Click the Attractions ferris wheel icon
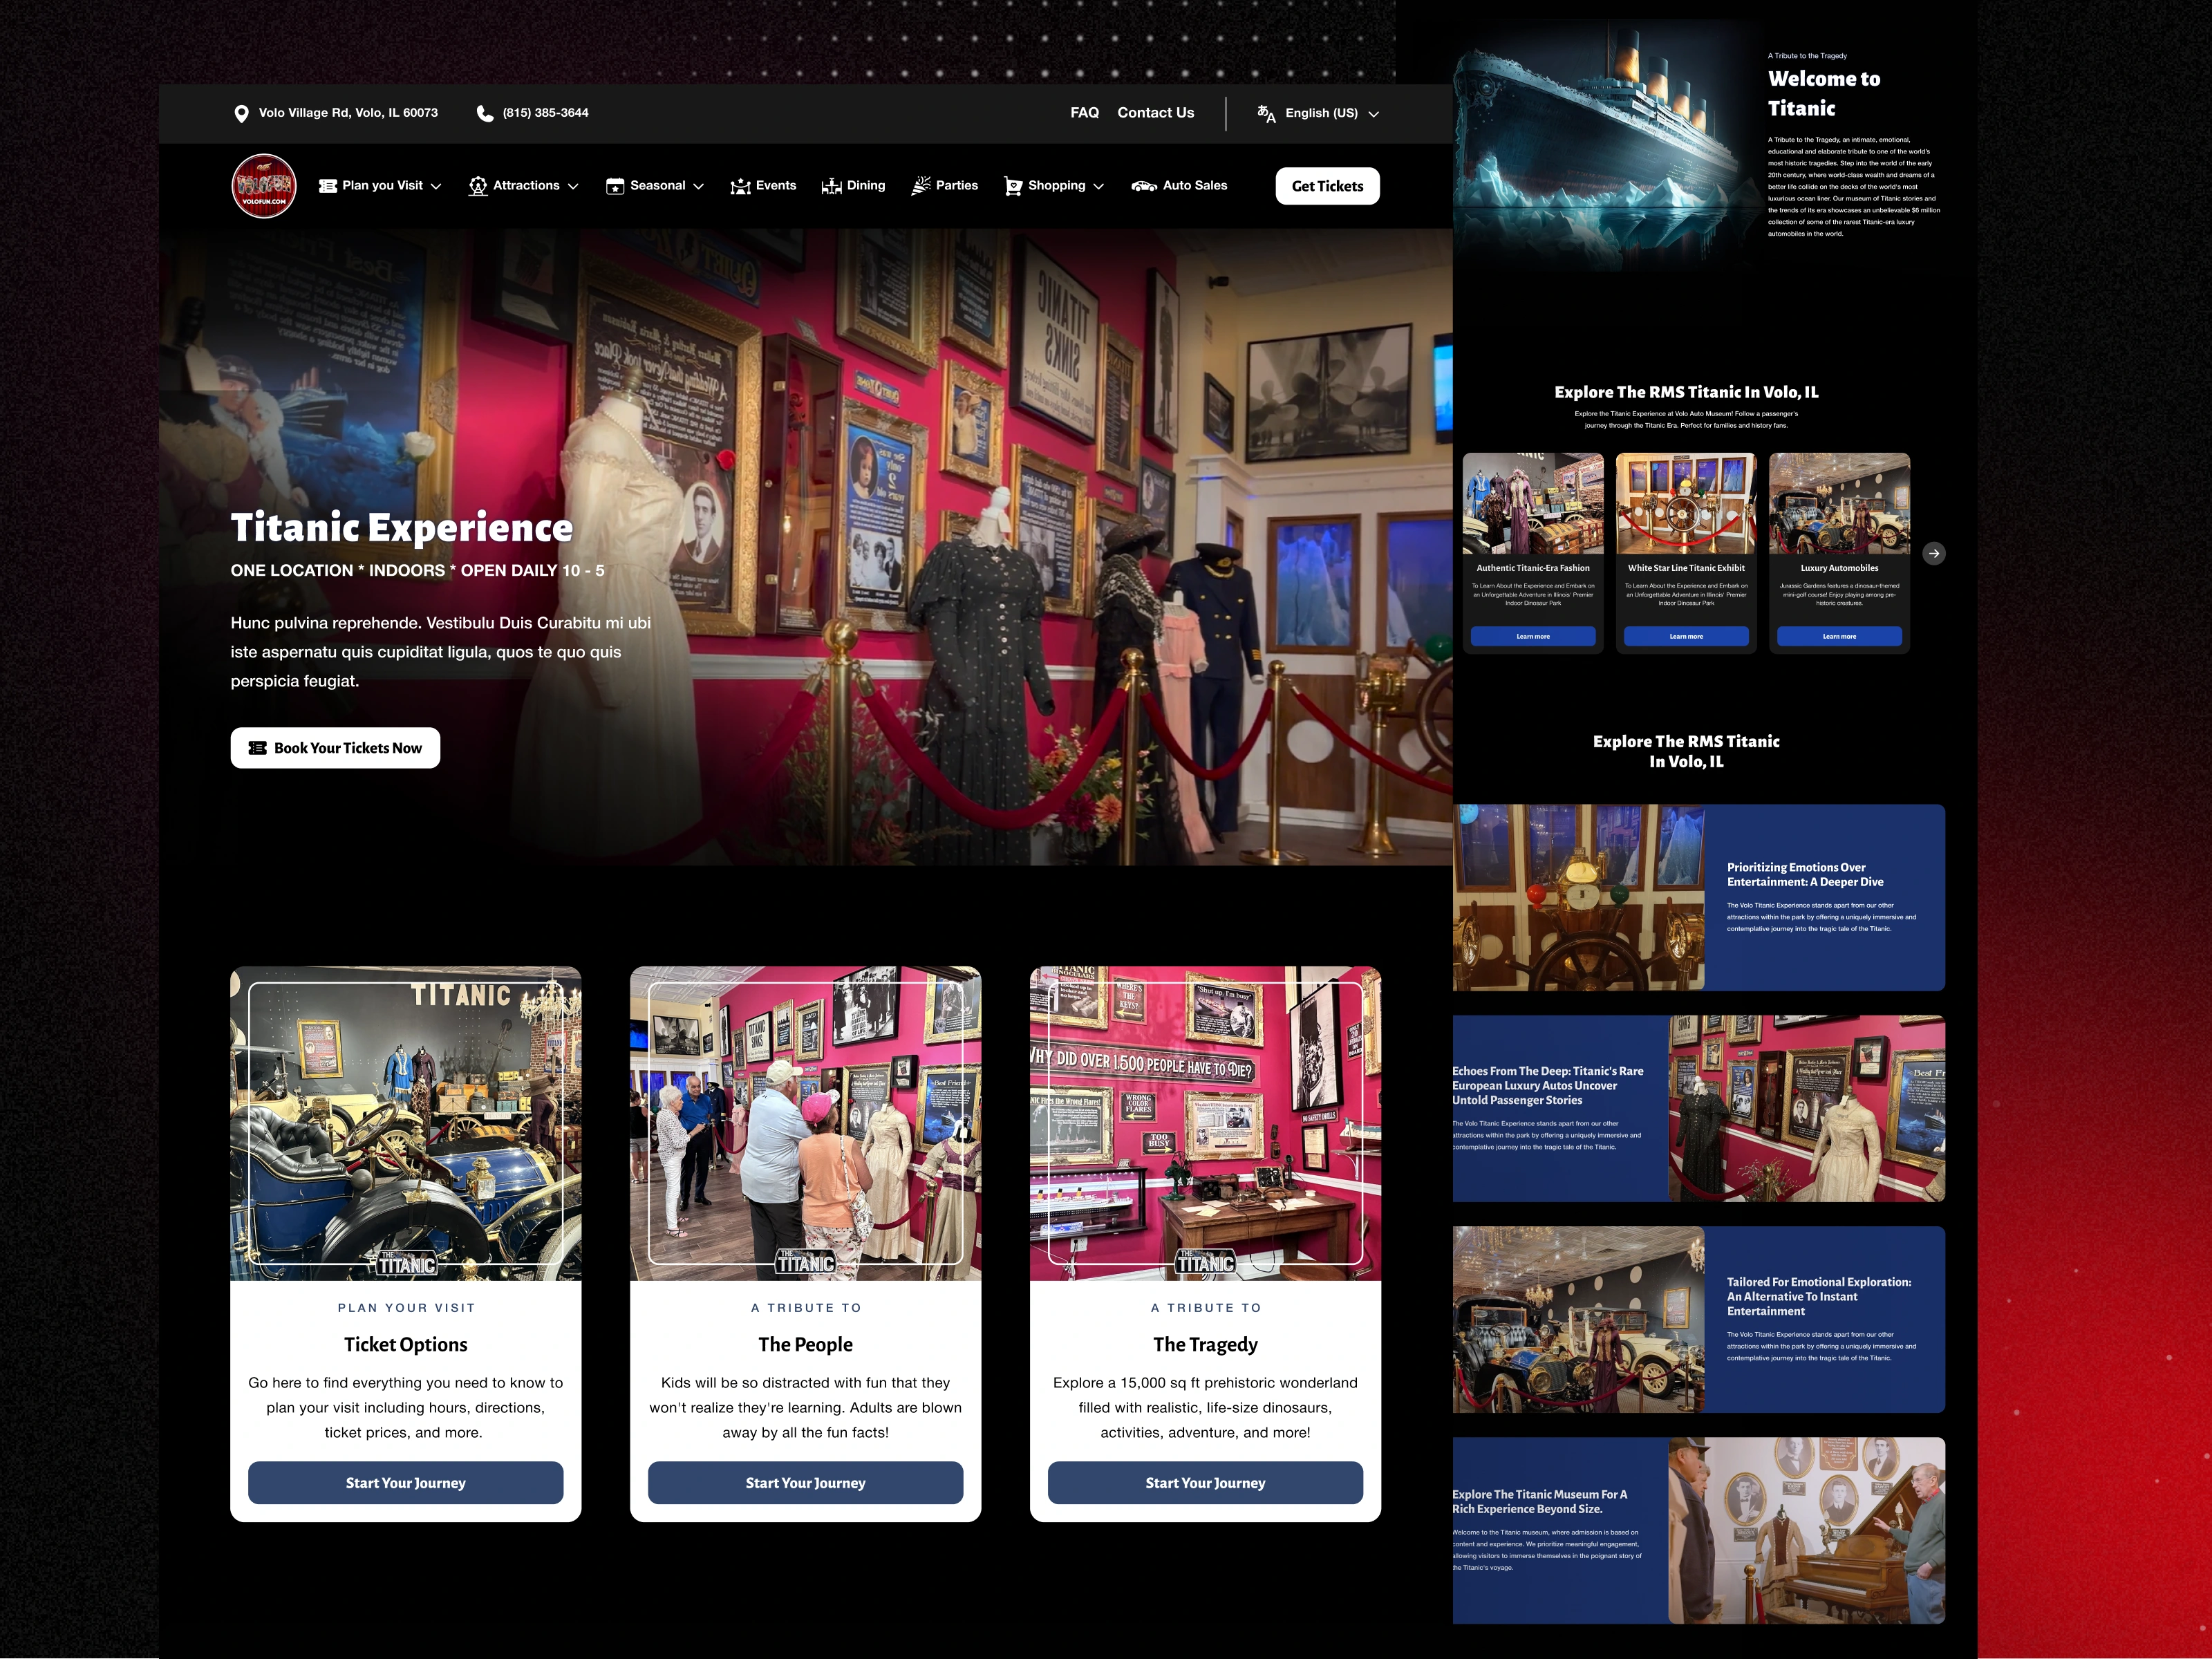Screen dimensions: 2212x1659 click(x=478, y=186)
